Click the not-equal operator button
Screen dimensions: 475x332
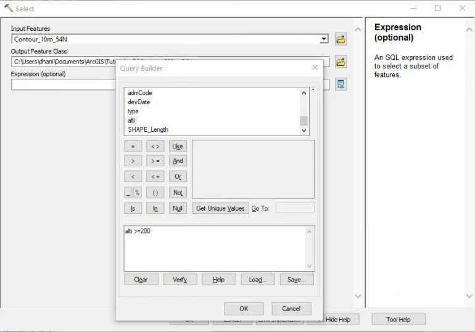click(155, 147)
